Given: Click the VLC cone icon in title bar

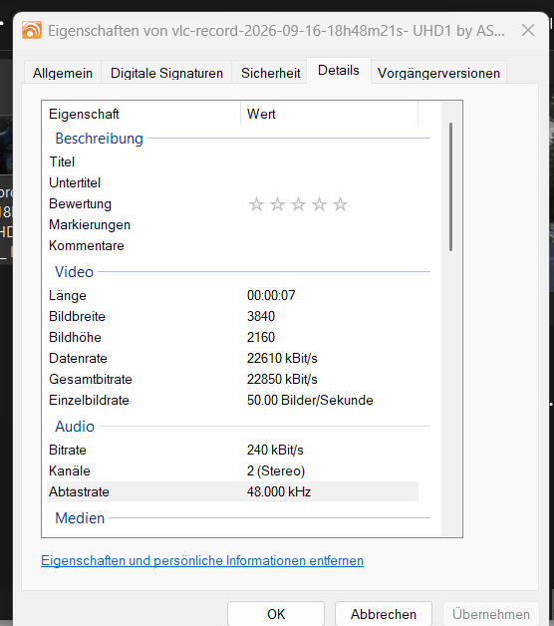Looking at the screenshot, I should [32, 30].
